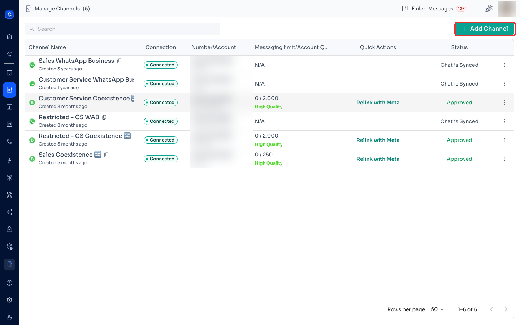Open the profile avatar in the header
The image size is (520, 325).
coord(507,9)
